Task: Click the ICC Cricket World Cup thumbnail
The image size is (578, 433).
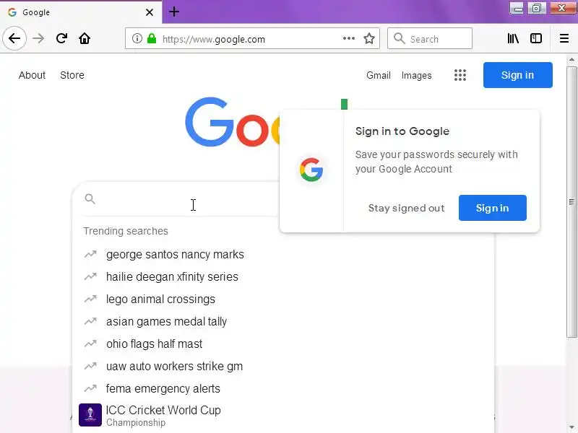Action: pos(90,415)
